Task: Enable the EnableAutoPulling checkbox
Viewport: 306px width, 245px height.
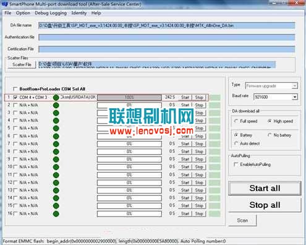Action: click(236, 165)
